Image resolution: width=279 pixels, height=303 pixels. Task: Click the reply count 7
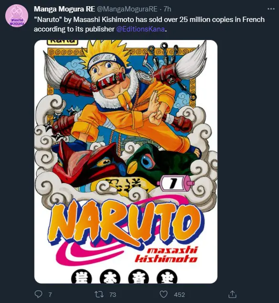click(x=50, y=294)
